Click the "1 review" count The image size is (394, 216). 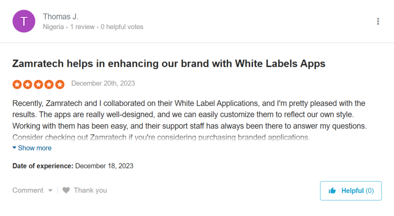click(83, 27)
